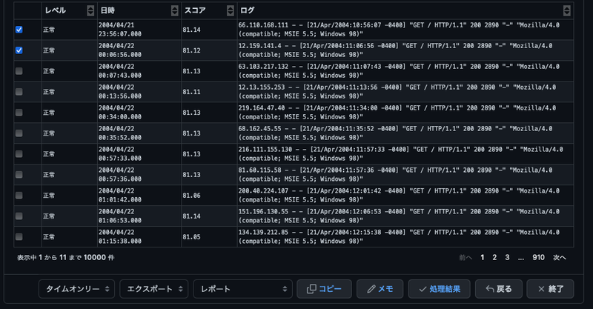
Task: Click the sort icon in 日時 column header
Action: tap(174, 10)
